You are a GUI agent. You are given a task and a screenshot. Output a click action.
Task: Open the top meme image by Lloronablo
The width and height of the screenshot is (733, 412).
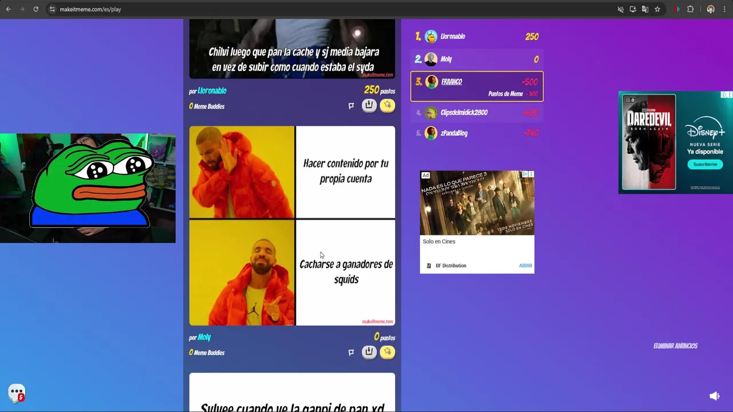[x=292, y=49]
